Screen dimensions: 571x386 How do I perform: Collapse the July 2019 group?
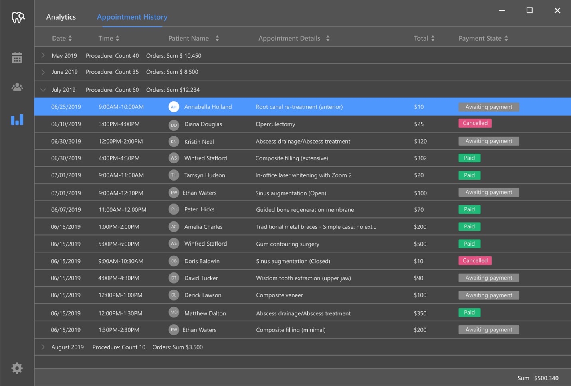pos(43,90)
